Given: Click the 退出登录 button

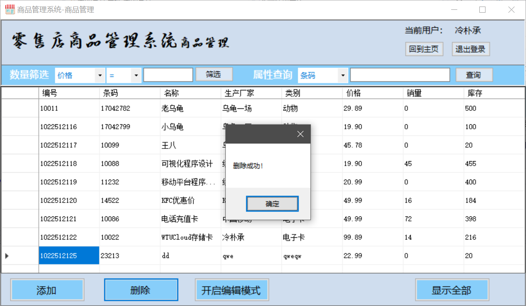Looking at the screenshot, I should 471,49.
